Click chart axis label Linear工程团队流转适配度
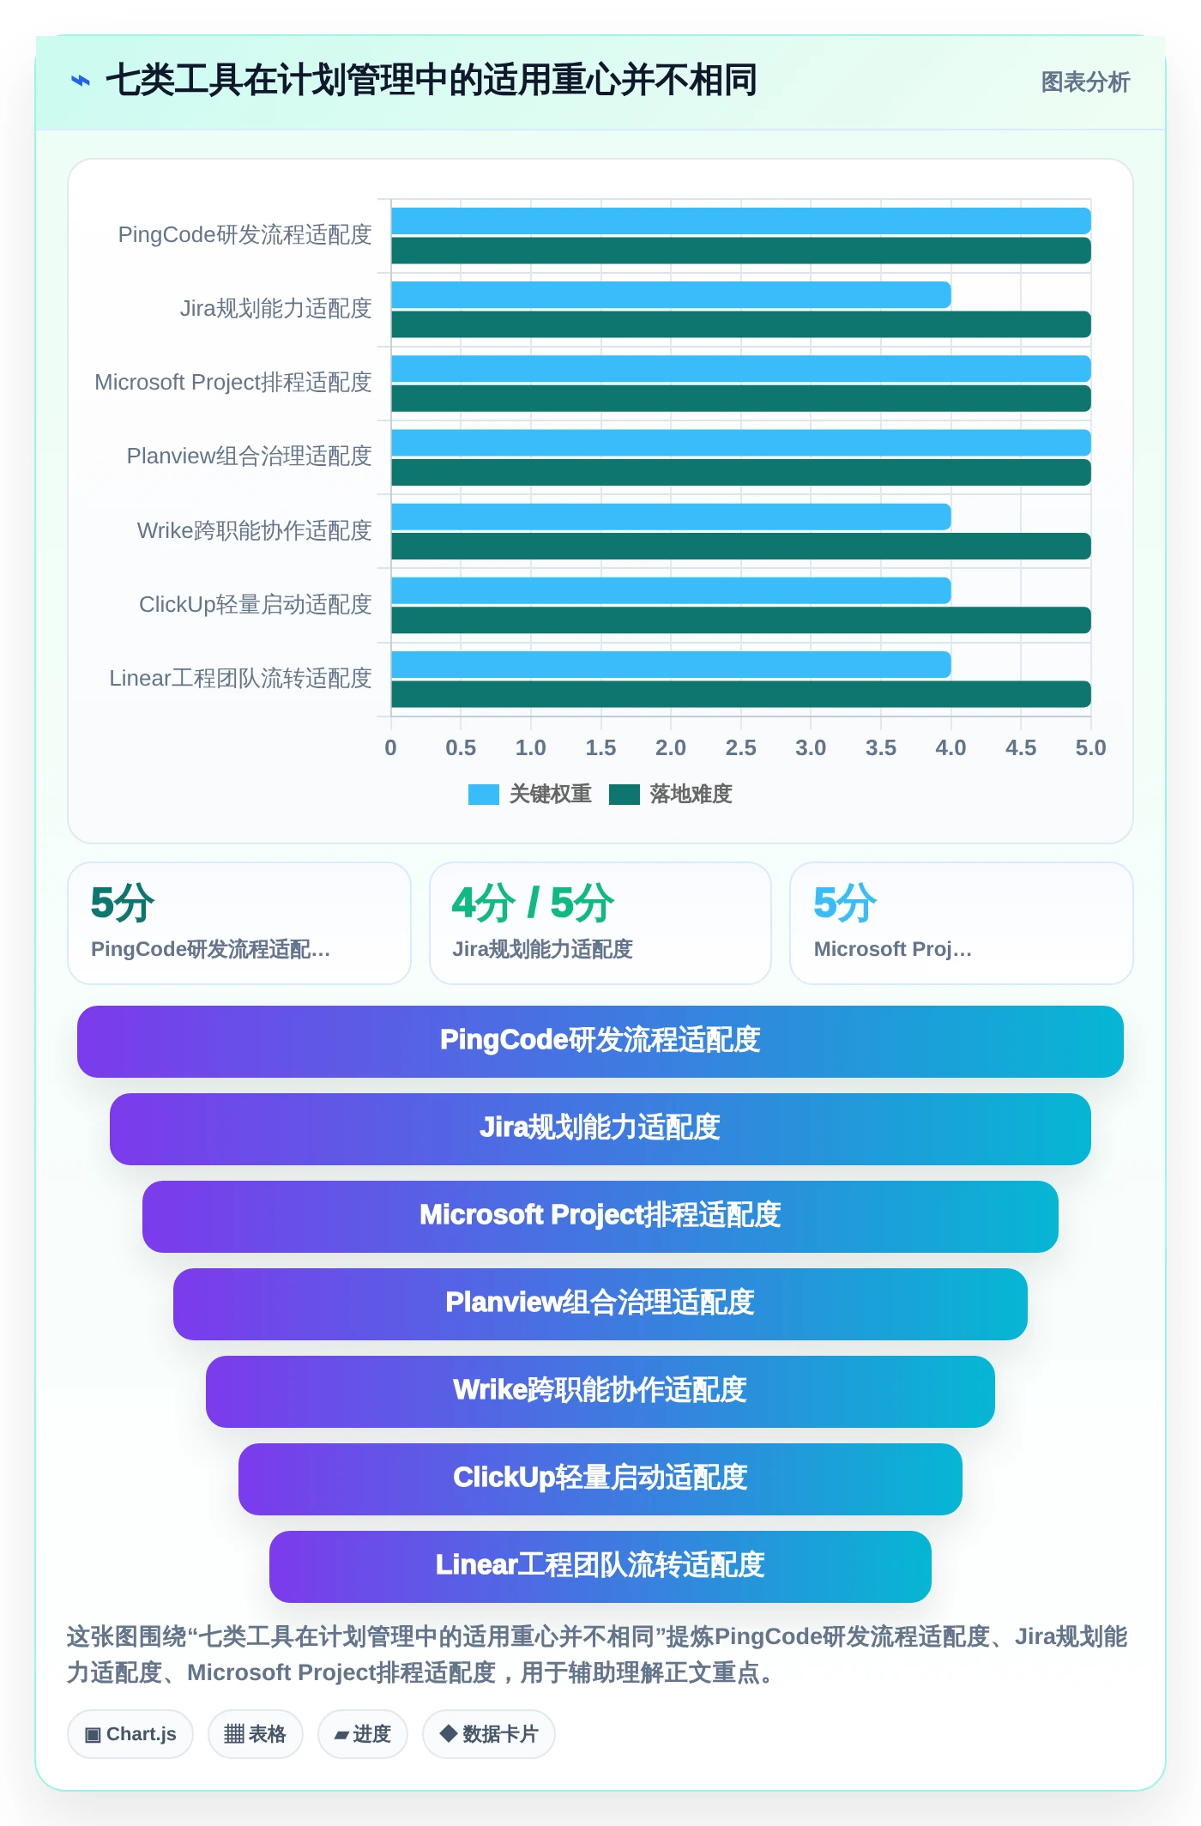This screenshot has width=1201, height=1826. [240, 679]
